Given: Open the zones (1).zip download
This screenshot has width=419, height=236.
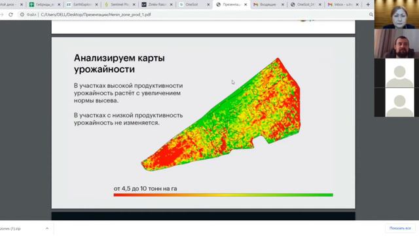Looking at the screenshot, I should coord(10,229).
